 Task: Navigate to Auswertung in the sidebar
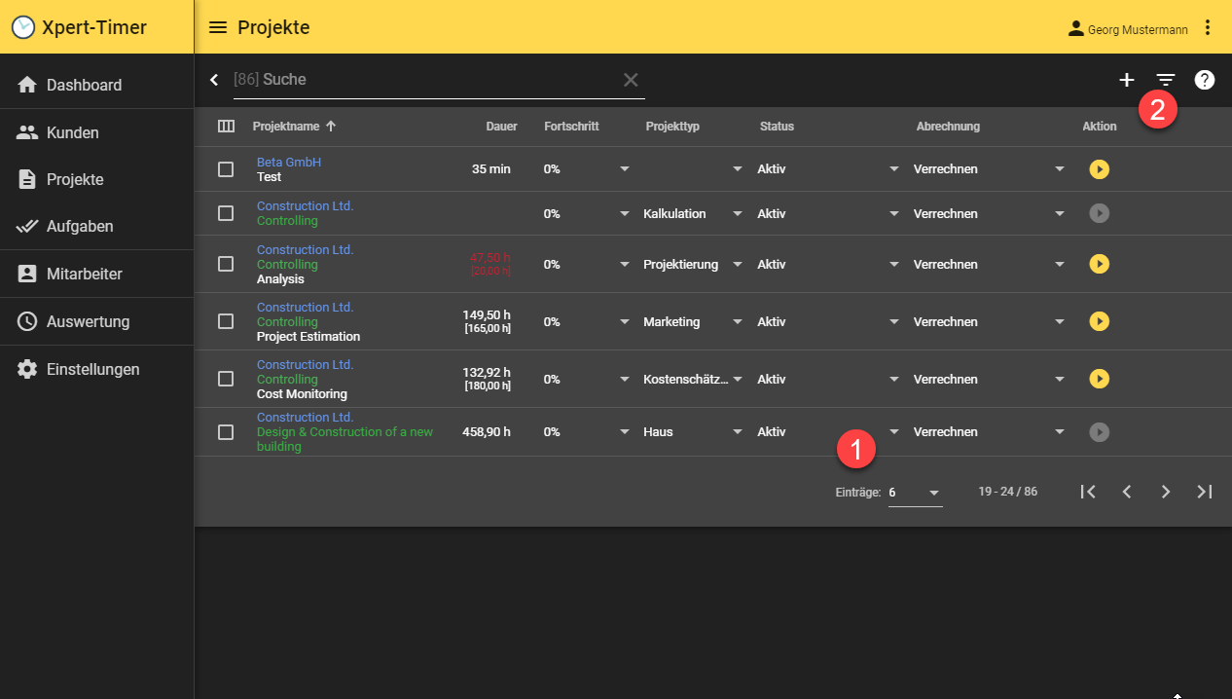click(88, 321)
